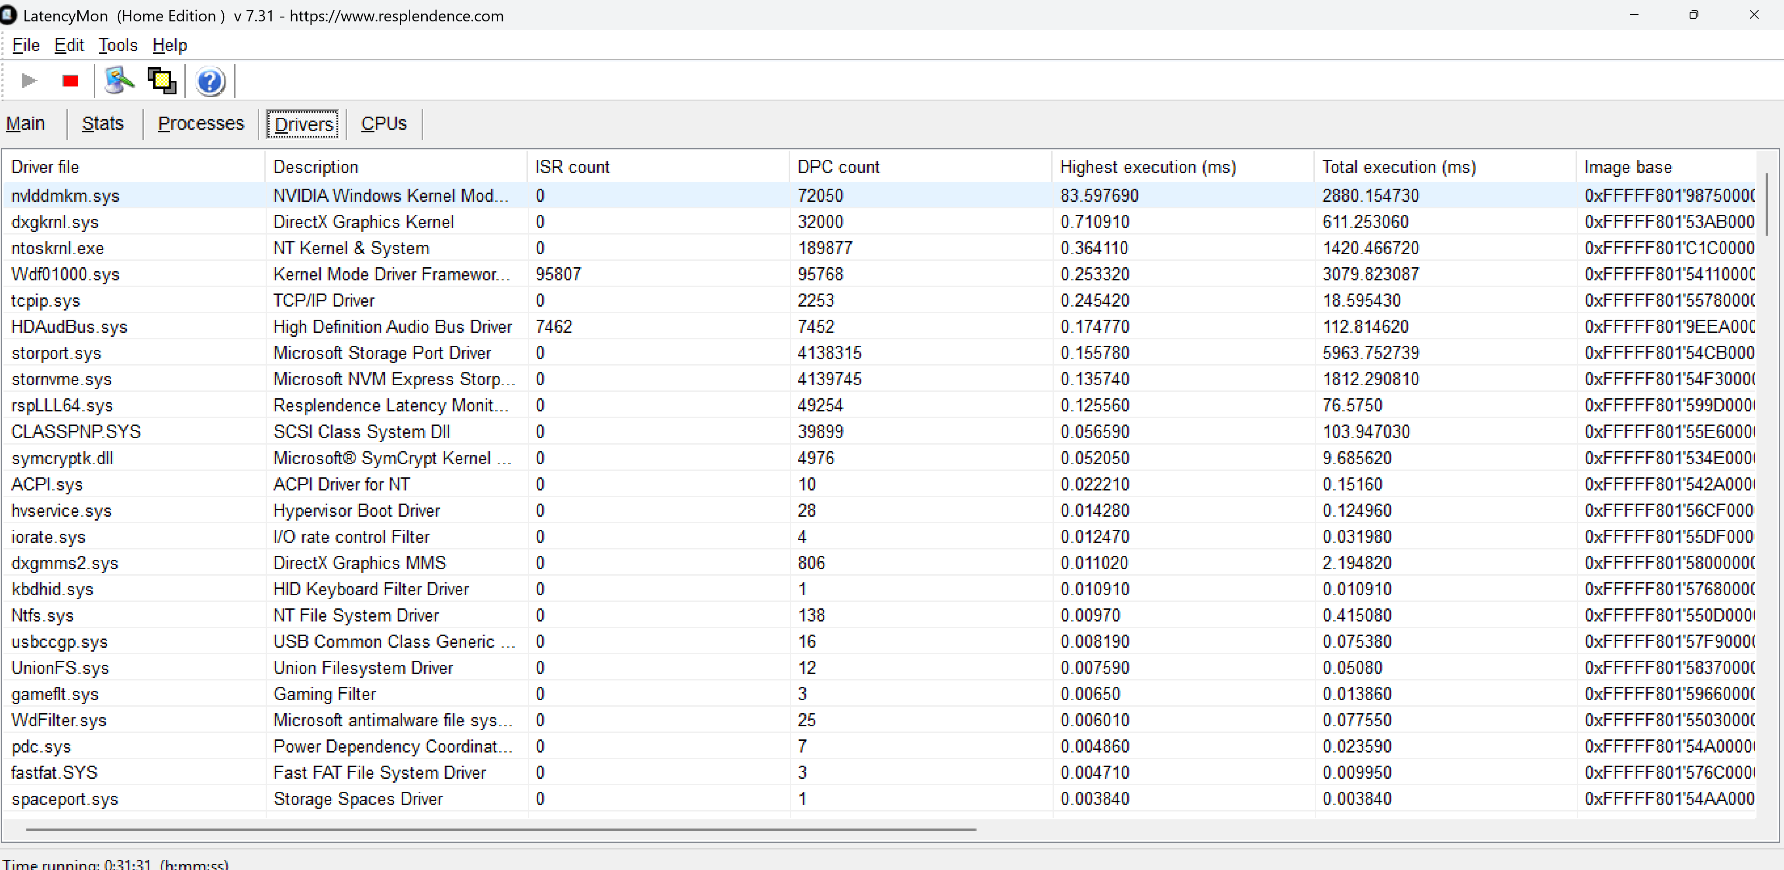Click the ISR count column header

(572, 167)
